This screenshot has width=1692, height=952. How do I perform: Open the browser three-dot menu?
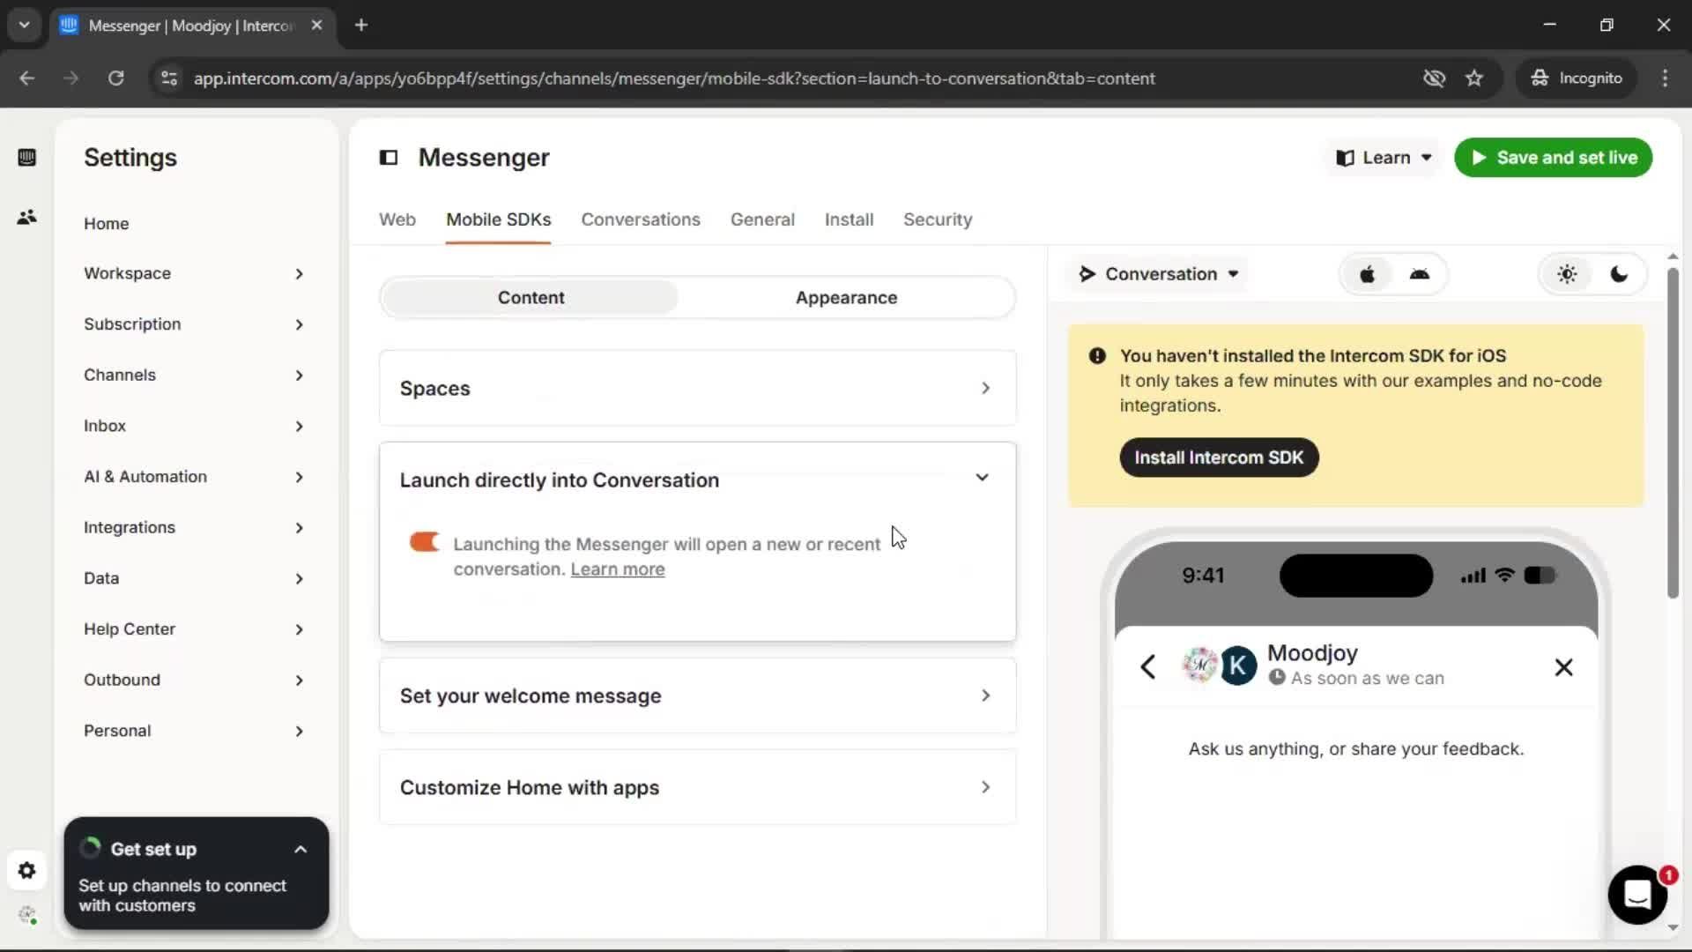1665,78
